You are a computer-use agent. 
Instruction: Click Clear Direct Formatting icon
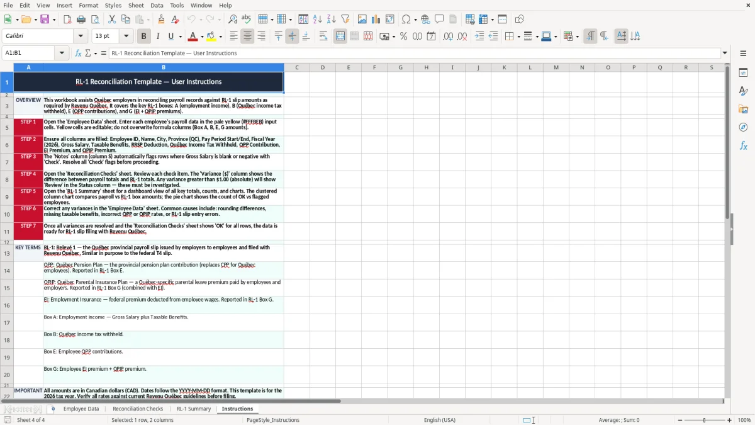[x=175, y=20]
